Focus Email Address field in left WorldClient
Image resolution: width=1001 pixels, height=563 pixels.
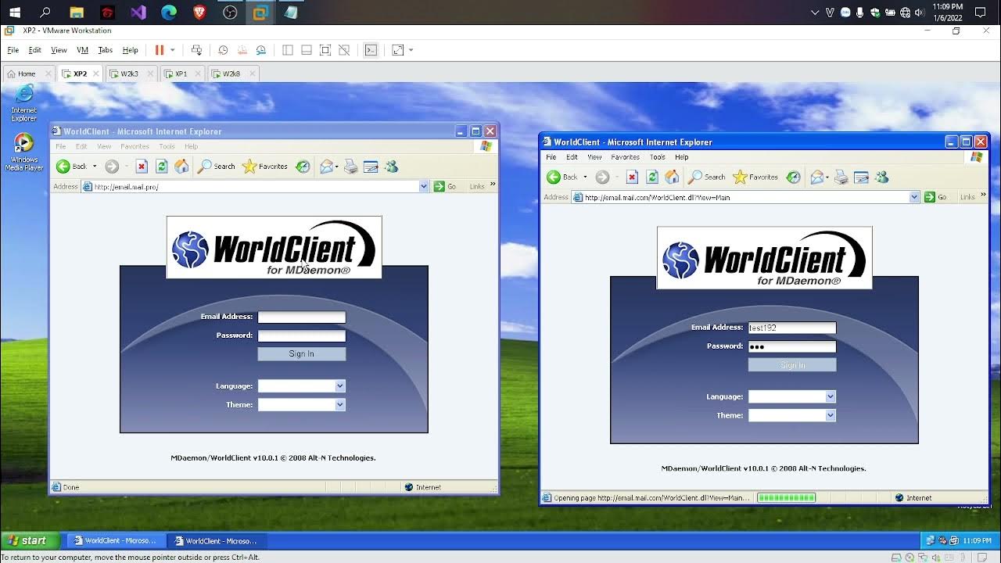302,317
